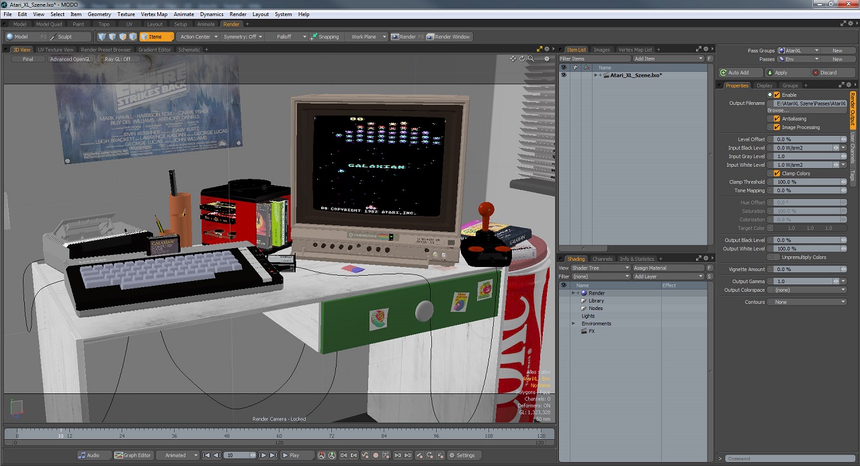Open Contours None dropdown
Image resolution: width=860 pixels, height=466 pixels.
[x=808, y=302]
